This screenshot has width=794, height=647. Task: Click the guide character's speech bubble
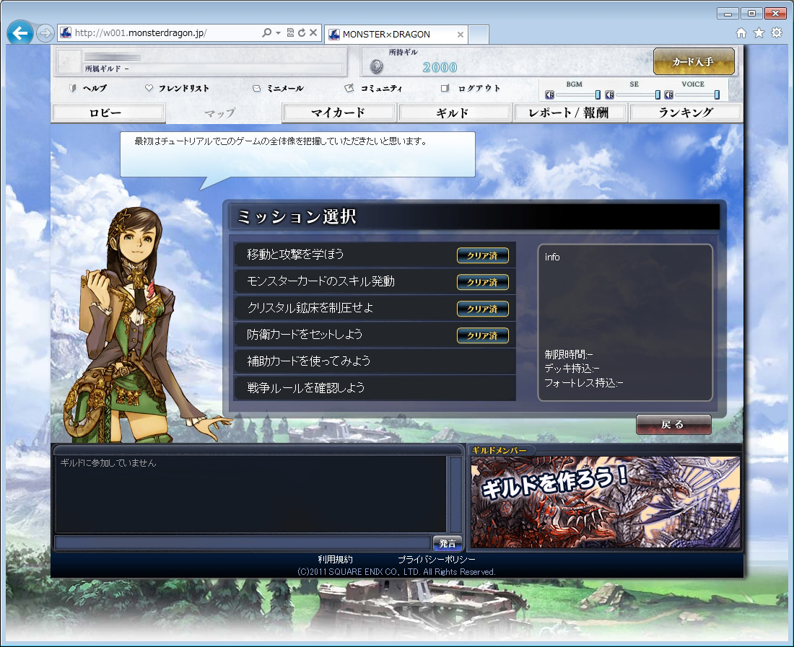[x=297, y=155]
